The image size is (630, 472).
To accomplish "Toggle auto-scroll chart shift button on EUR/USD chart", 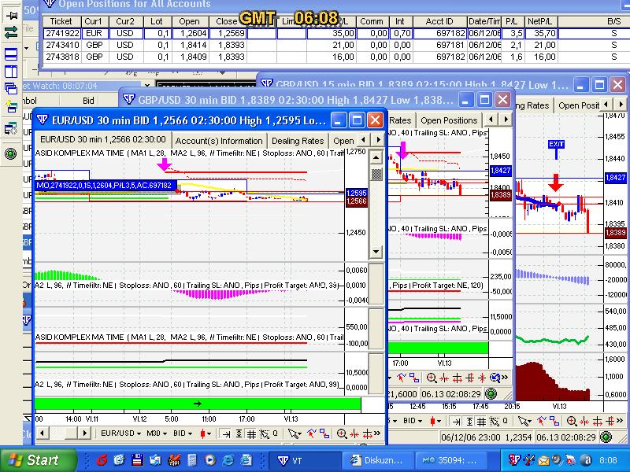I will [x=224, y=433].
